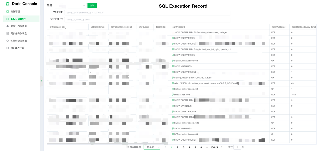Click next page arrow in pagination

(222, 147)
